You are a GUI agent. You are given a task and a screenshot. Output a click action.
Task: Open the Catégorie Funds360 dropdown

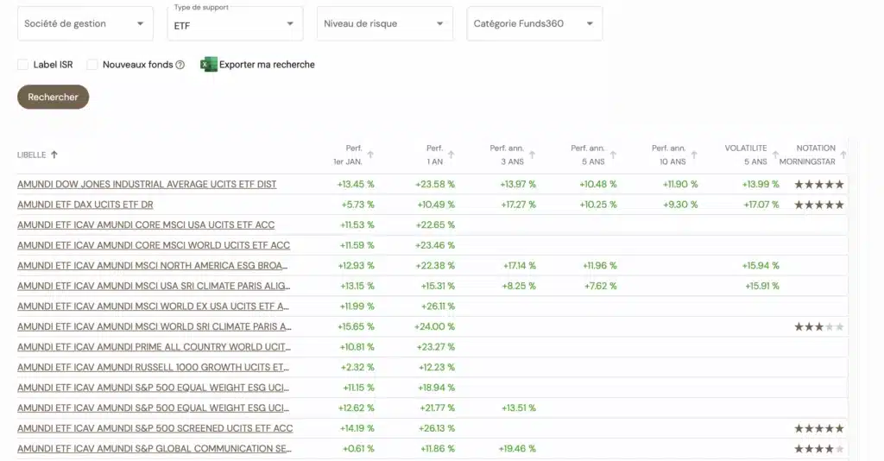click(x=534, y=23)
